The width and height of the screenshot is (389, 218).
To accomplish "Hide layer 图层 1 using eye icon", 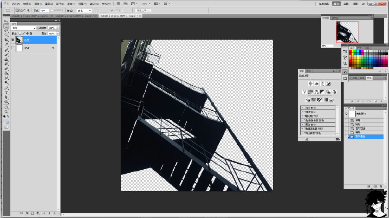I will 13,40.
